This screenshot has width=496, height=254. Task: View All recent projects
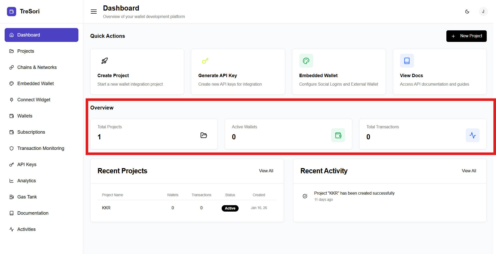266,171
